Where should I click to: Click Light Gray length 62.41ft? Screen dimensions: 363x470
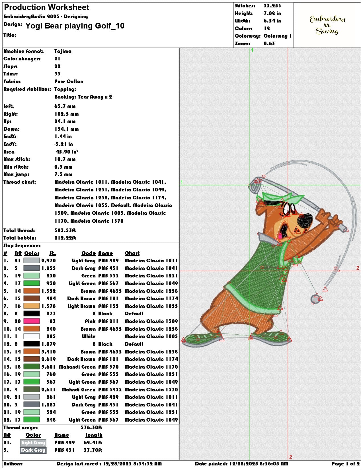point(93,443)
